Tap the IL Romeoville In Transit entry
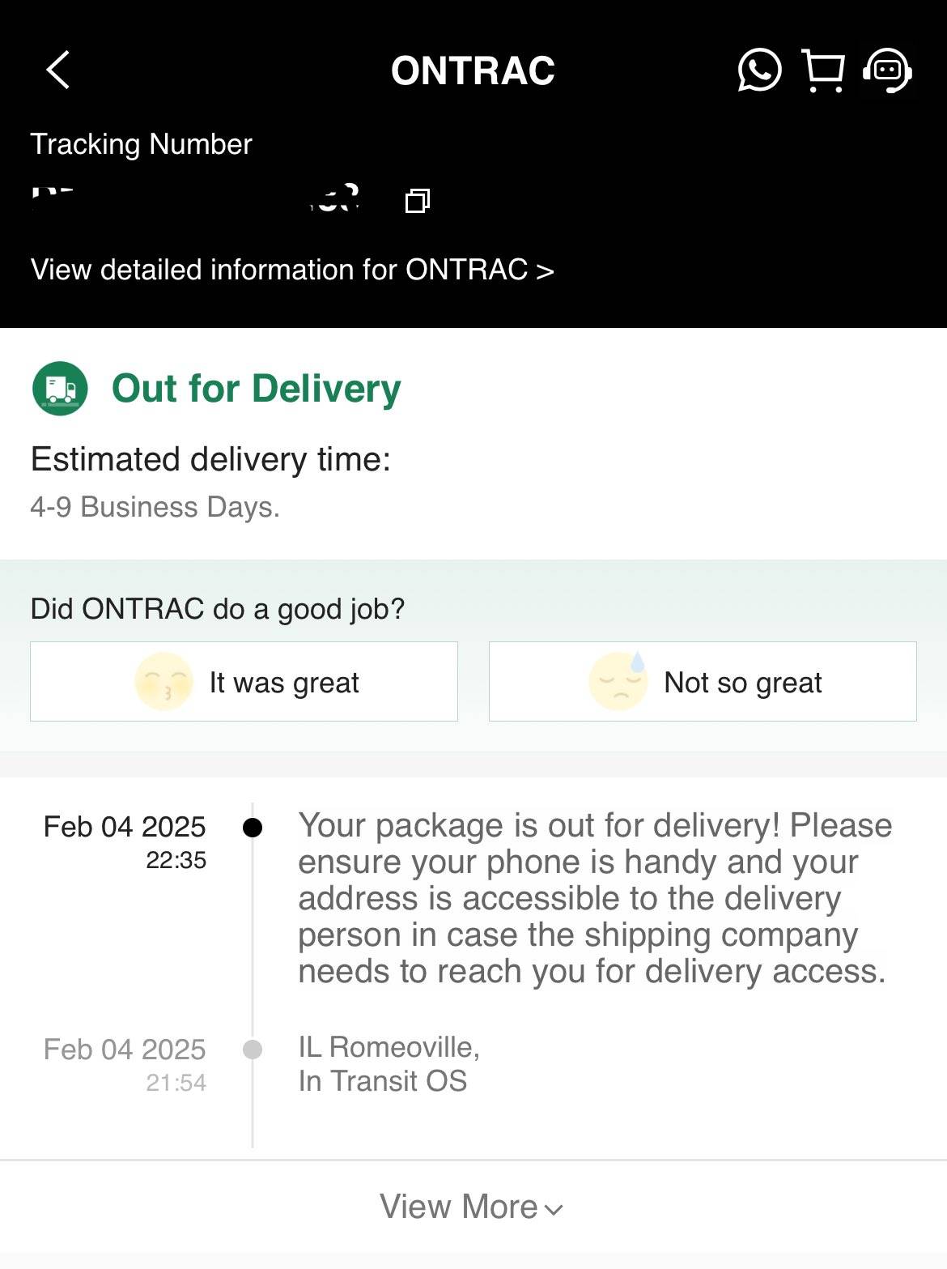The width and height of the screenshot is (947, 1269). coord(389,1064)
